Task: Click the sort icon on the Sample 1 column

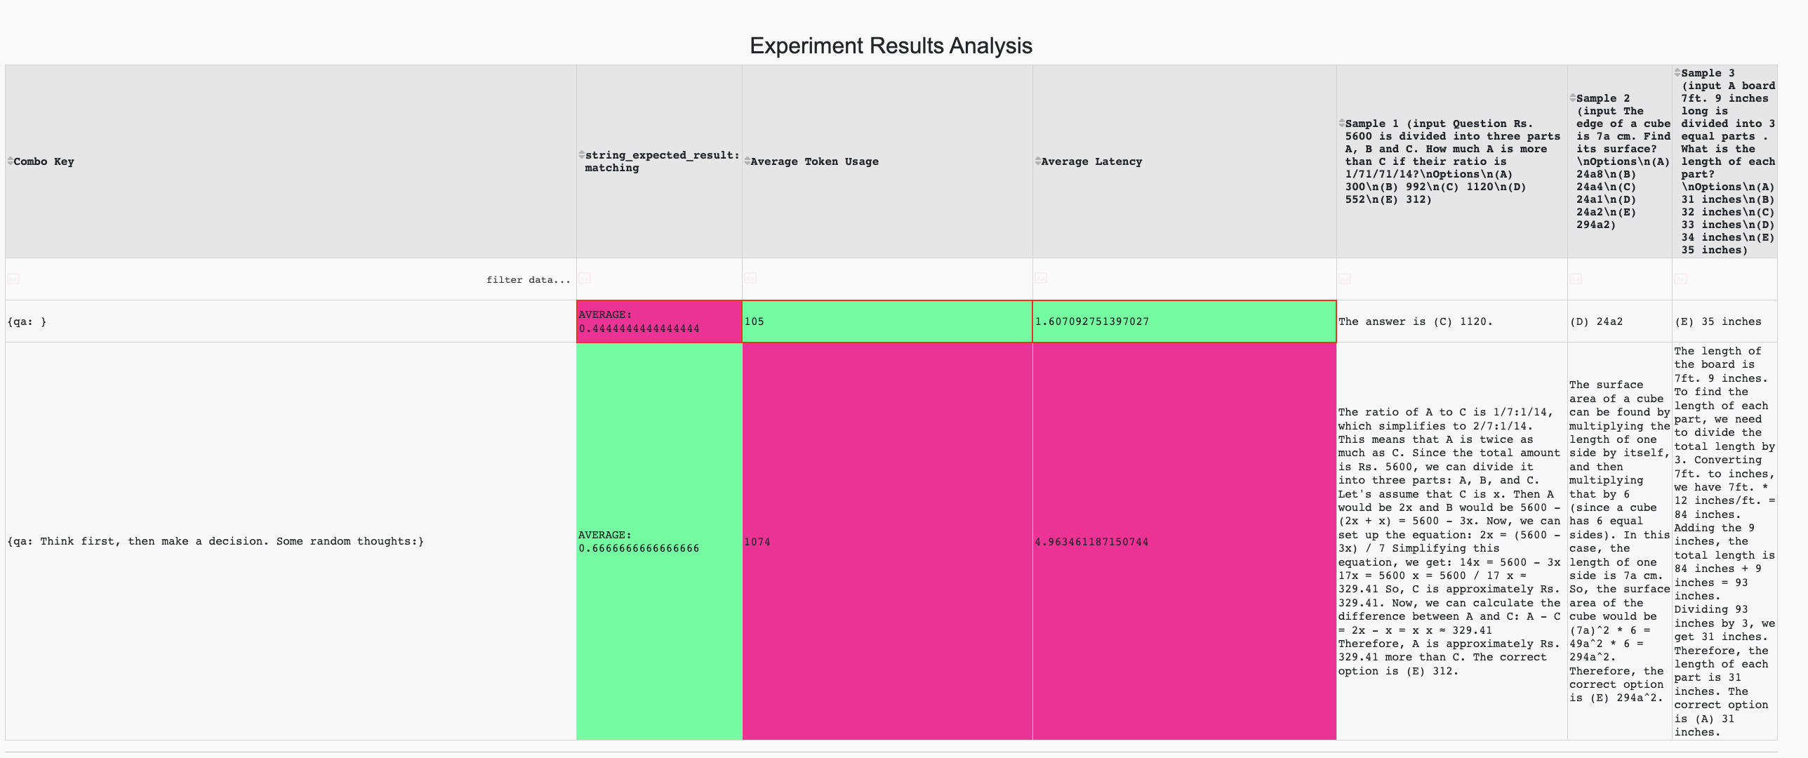Action: click(x=1341, y=123)
